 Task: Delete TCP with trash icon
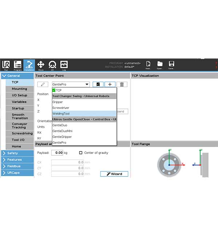122,85
